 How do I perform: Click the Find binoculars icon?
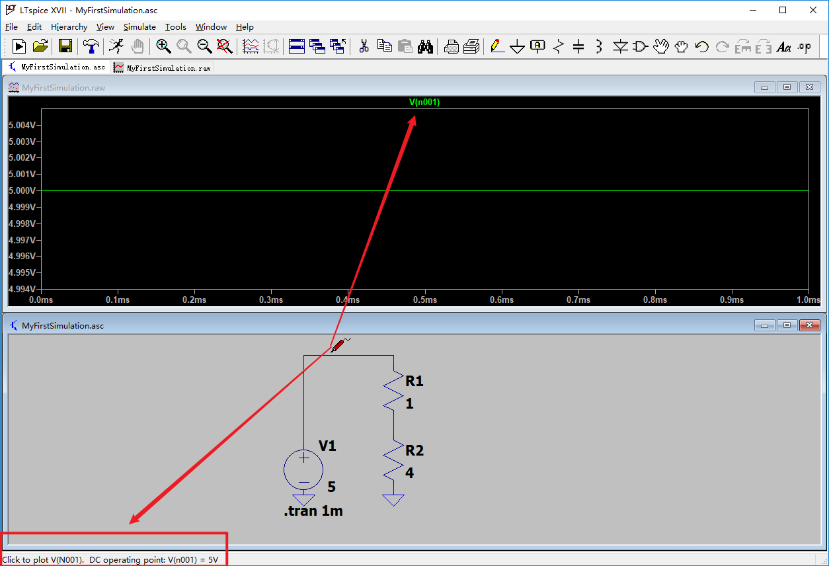pyautogui.click(x=425, y=46)
